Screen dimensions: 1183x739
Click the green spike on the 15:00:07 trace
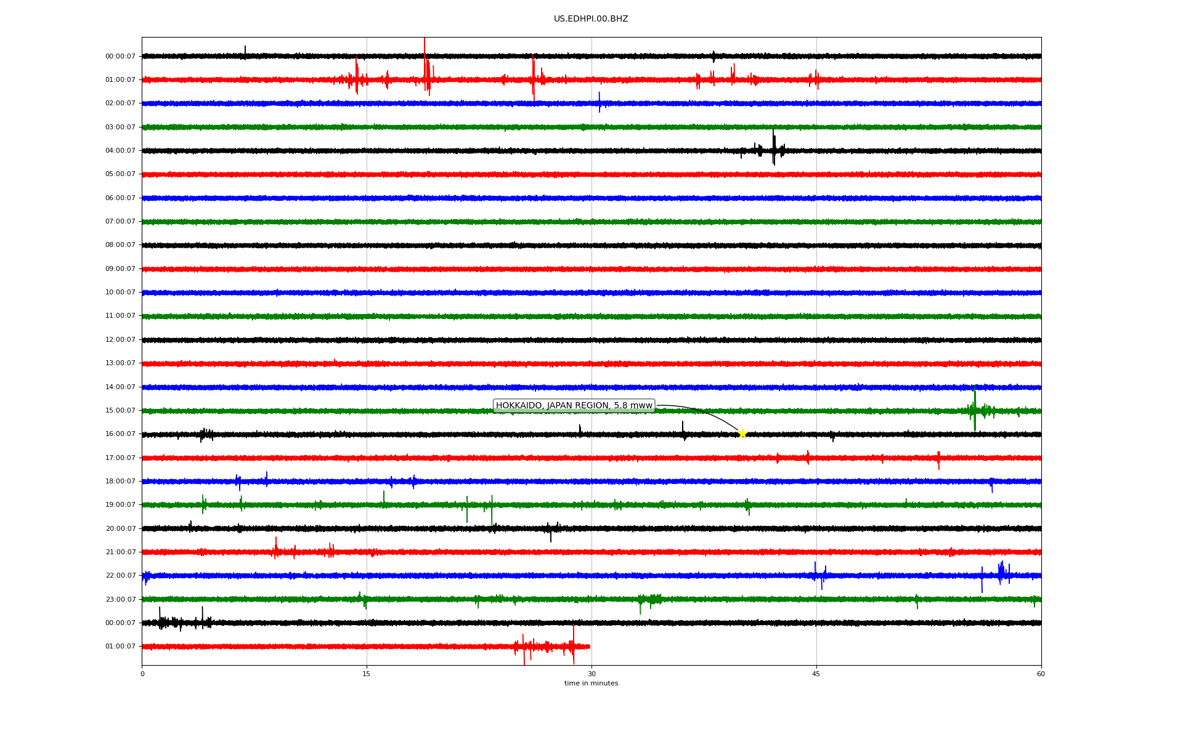tap(975, 410)
